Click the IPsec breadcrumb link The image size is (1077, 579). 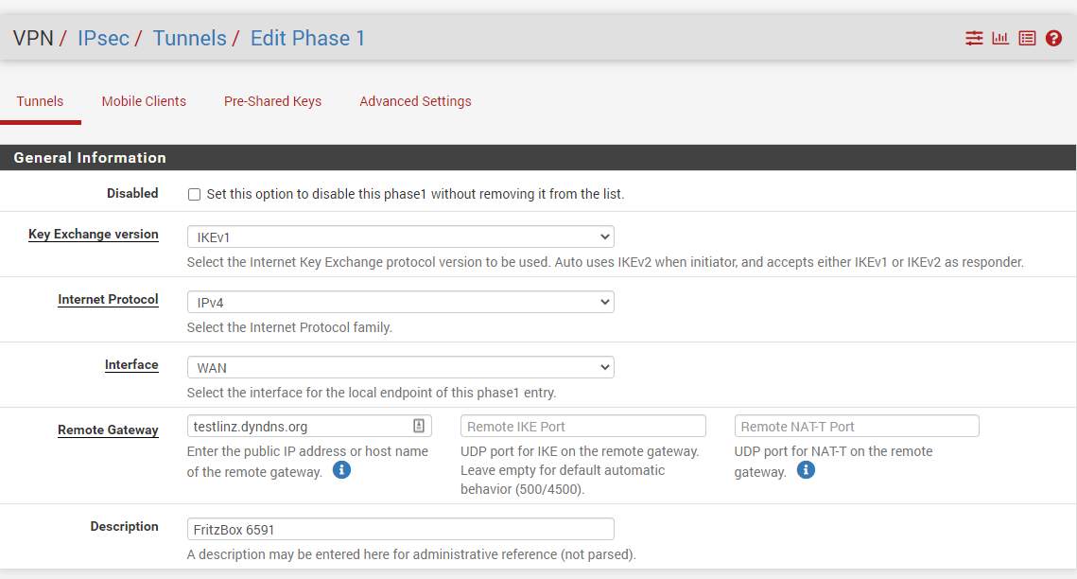103,39
